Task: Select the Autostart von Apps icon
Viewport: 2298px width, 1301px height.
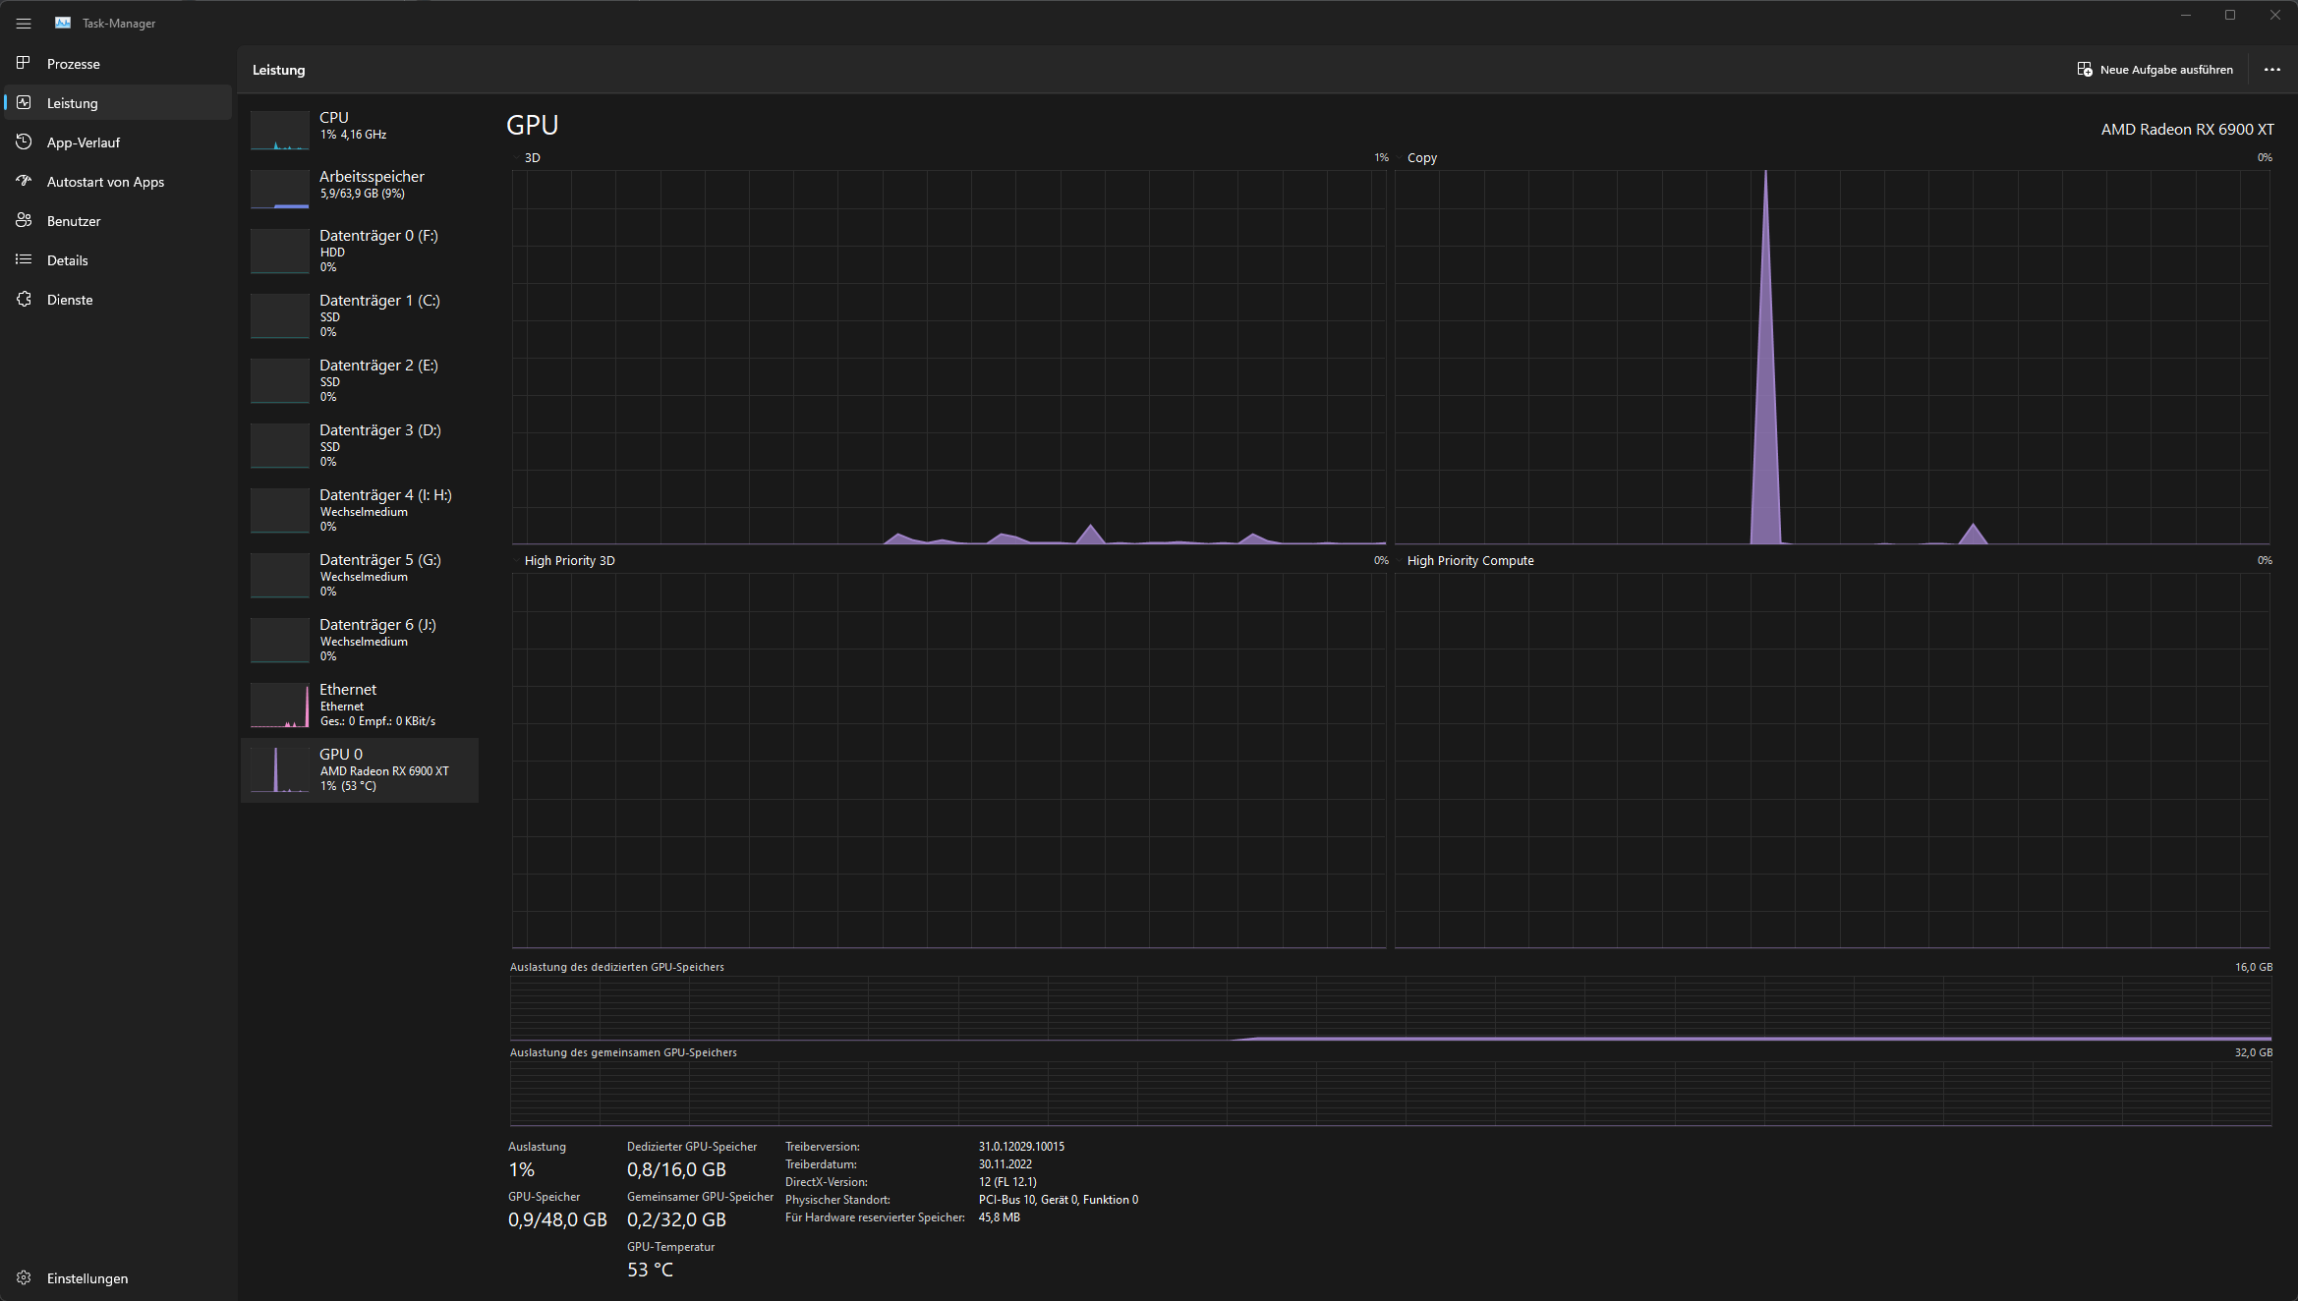Action: click(x=24, y=181)
